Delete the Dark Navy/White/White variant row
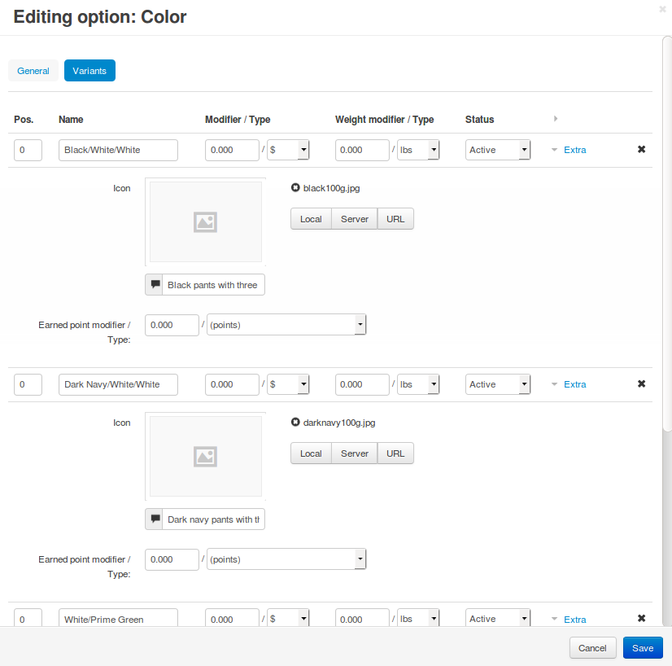This screenshot has height=666, width=672. [641, 383]
